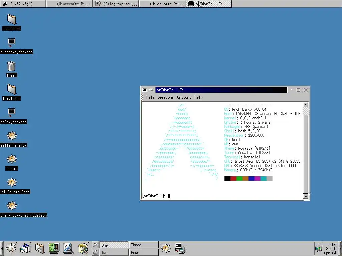Click the 'Shell: bash 5.2.26' line
The width and height of the screenshot is (342, 256).
242,131
